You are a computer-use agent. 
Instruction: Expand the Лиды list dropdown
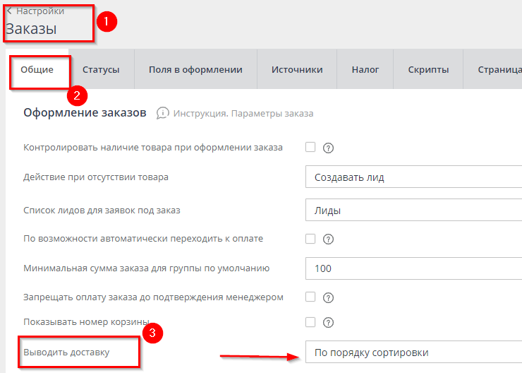click(413, 211)
